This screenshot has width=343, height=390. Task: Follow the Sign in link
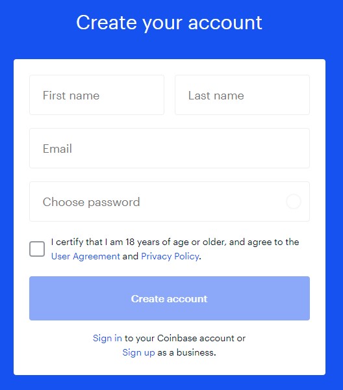pyautogui.click(x=107, y=338)
